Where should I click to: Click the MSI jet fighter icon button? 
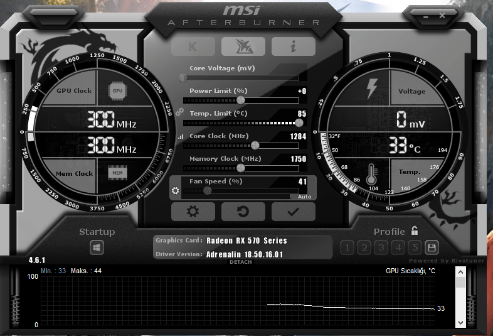243,46
